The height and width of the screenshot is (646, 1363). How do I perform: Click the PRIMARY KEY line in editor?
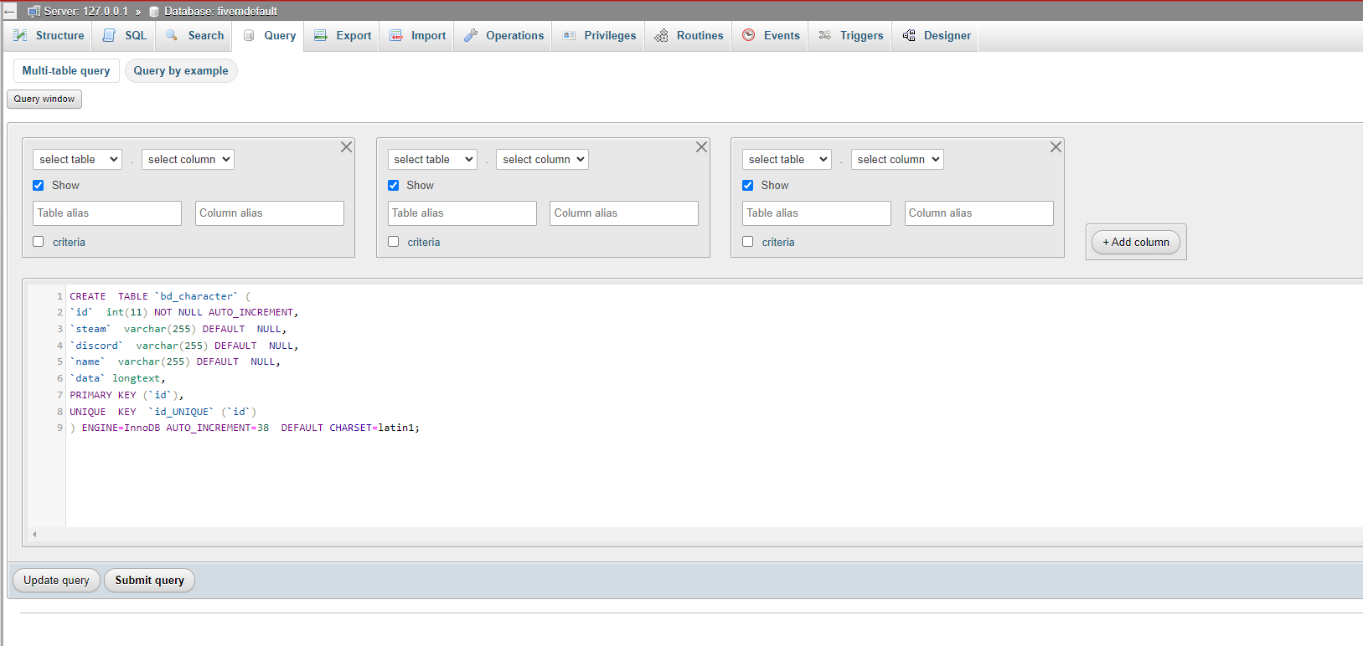coord(126,395)
